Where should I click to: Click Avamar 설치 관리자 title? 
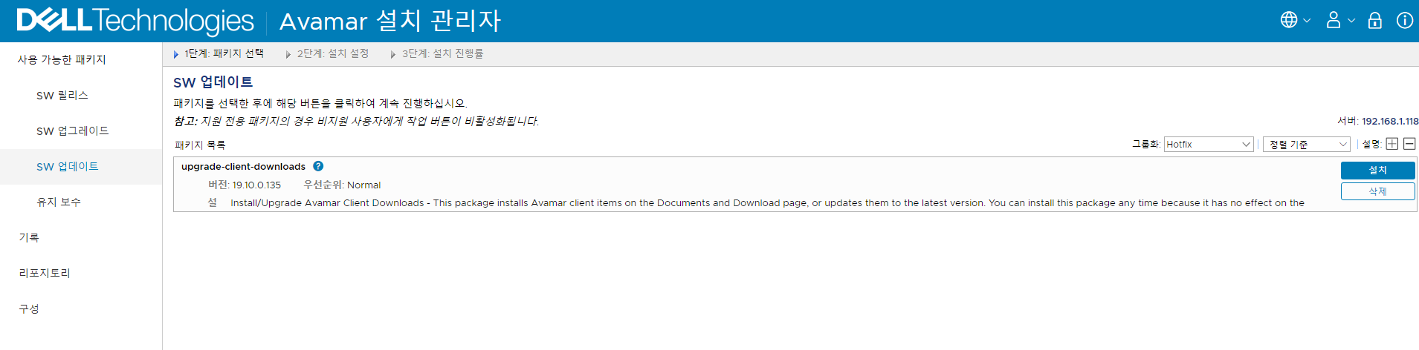click(390, 21)
